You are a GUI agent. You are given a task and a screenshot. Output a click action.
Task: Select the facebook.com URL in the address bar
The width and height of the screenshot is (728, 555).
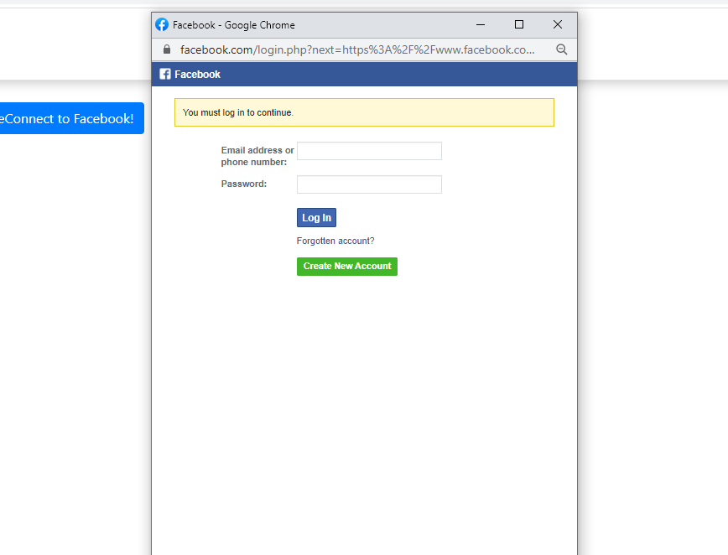pyautogui.click(x=357, y=49)
